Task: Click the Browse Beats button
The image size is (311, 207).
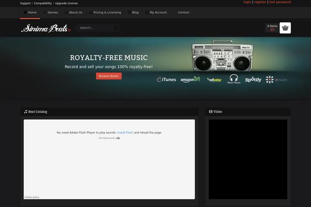Action: click(x=109, y=76)
